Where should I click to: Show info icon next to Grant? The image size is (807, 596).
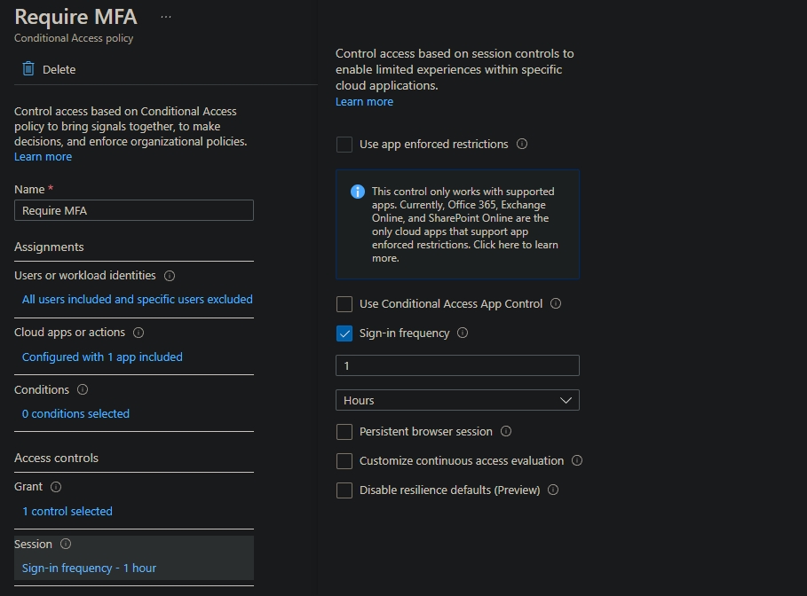click(56, 487)
